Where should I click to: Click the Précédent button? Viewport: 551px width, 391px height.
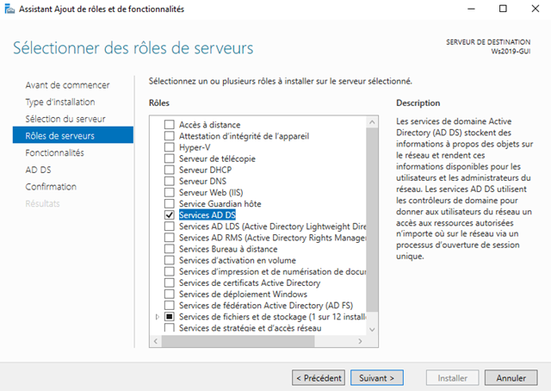[x=319, y=377]
